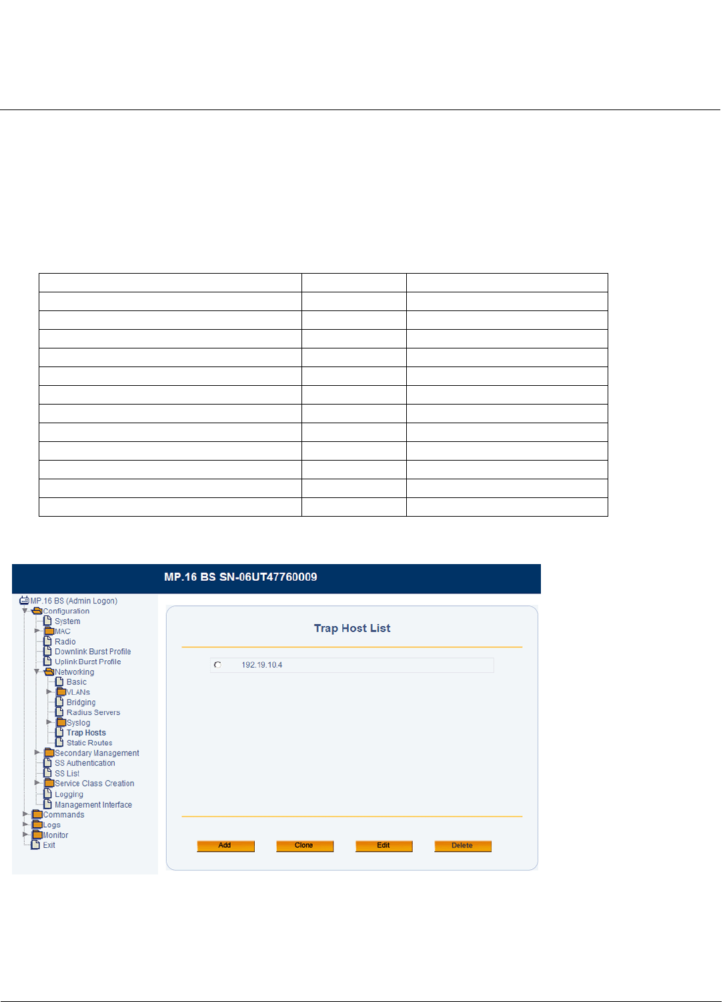Collapse the Configuration tree node
This screenshot has height=1002, width=727.
[x=25, y=611]
